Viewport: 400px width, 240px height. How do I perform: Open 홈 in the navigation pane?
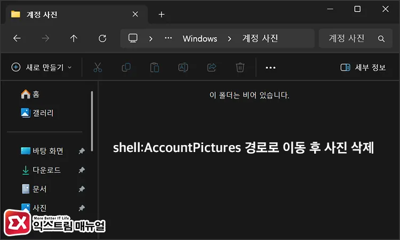pyautogui.click(x=30, y=94)
